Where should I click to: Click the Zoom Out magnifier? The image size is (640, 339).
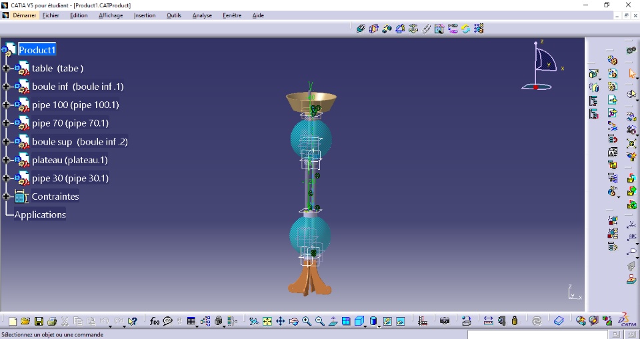coord(319,322)
